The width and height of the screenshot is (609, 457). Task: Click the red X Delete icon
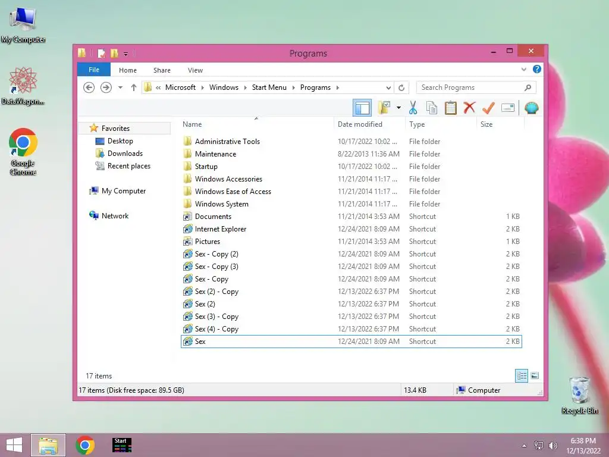click(470, 108)
